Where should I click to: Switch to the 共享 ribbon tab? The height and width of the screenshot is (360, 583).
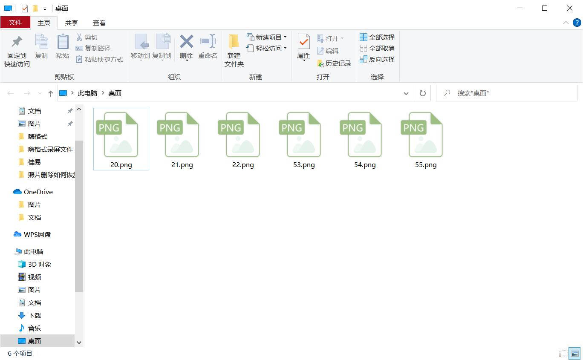coord(72,23)
